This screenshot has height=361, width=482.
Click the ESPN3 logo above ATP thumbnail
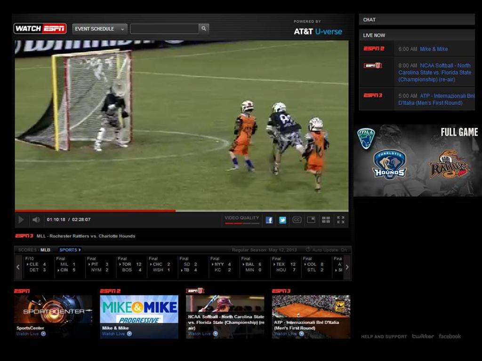(x=281, y=290)
